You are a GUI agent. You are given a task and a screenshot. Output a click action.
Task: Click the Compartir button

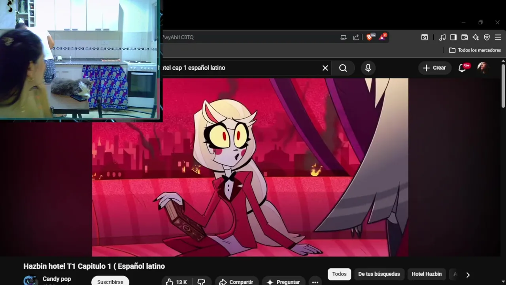[236, 281]
